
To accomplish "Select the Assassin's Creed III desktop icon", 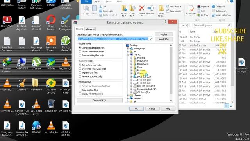I will tap(36, 23).
